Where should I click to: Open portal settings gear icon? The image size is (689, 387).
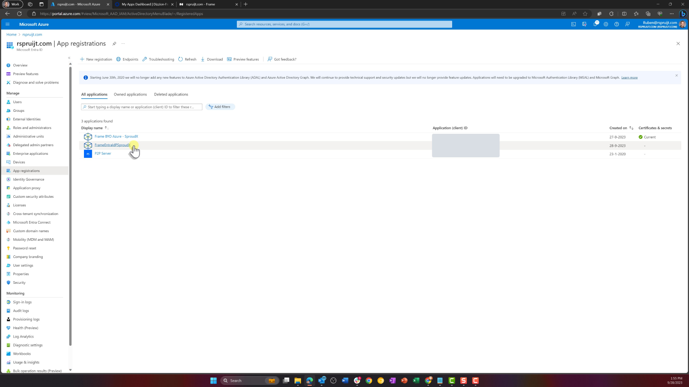(x=606, y=24)
